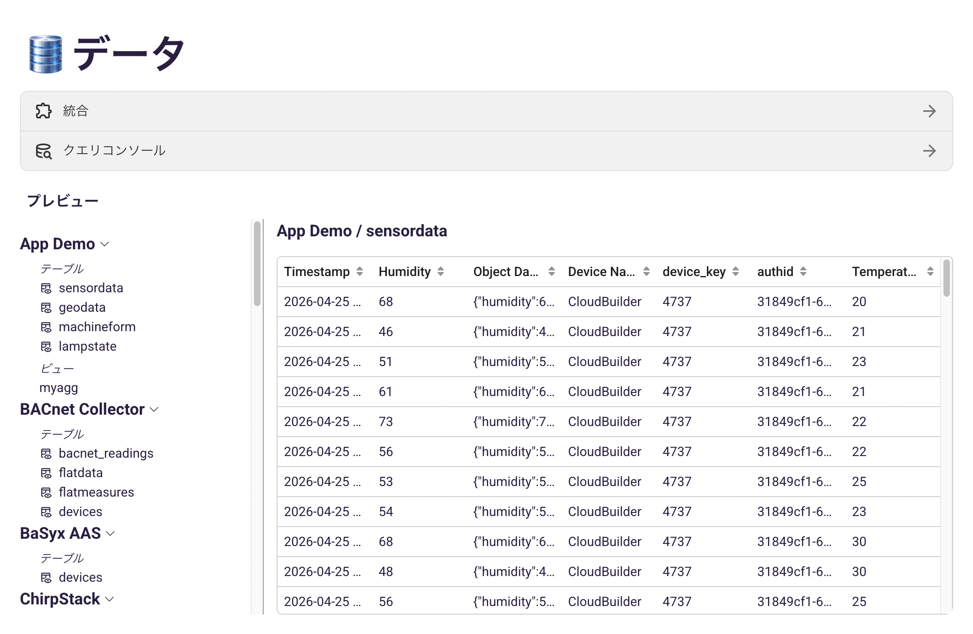Collapse the BACnet Collector section chevron

tap(154, 410)
